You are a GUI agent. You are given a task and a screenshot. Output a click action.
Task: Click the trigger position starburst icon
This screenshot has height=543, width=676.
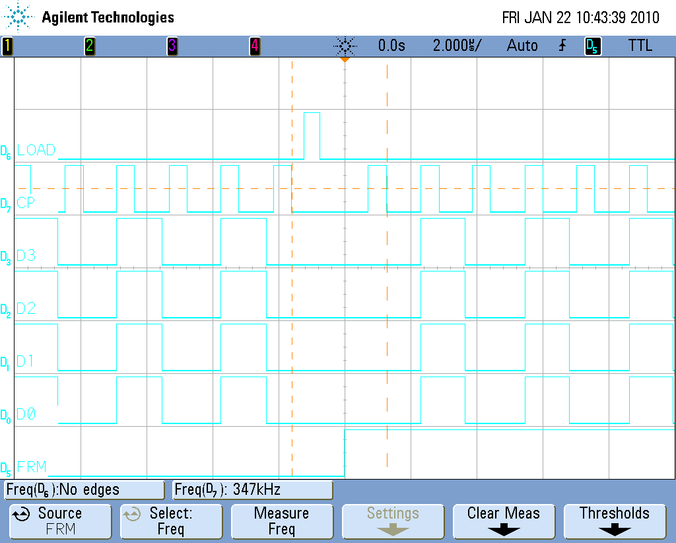pyautogui.click(x=345, y=46)
